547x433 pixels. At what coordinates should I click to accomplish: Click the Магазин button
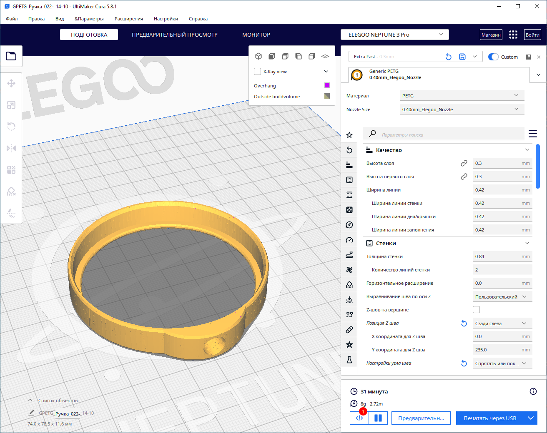click(x=491, y=35)
